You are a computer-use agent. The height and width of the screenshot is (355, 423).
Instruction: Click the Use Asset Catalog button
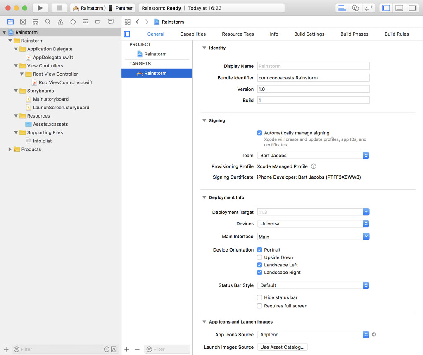[x=282, y=347]
